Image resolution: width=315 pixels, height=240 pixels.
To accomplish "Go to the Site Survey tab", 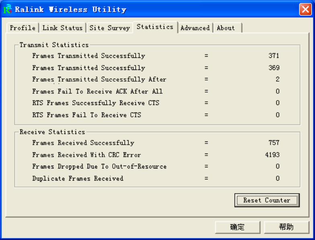I will [110, 28].
